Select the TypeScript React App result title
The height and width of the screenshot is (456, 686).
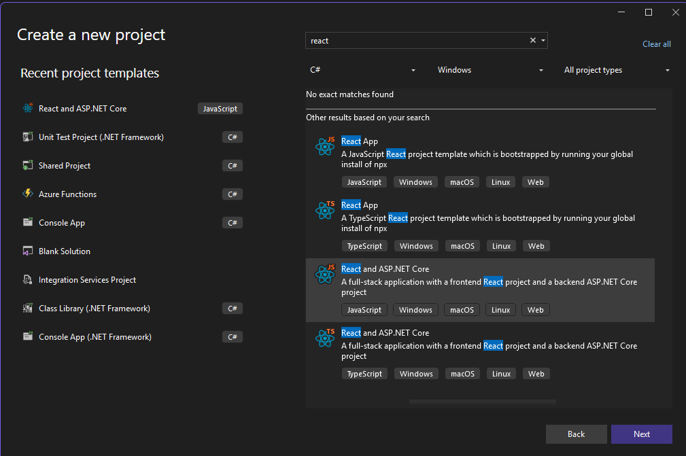tap(359, 205)
